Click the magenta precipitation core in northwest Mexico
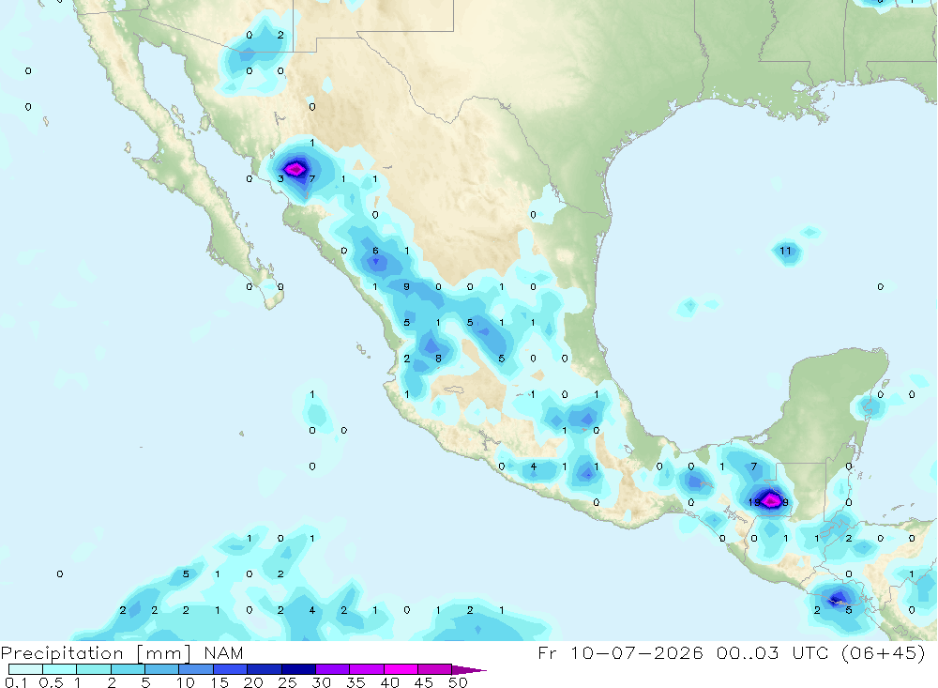Image resolution: width=938 pixels, height=688 pixels. (x=295, y=170)
